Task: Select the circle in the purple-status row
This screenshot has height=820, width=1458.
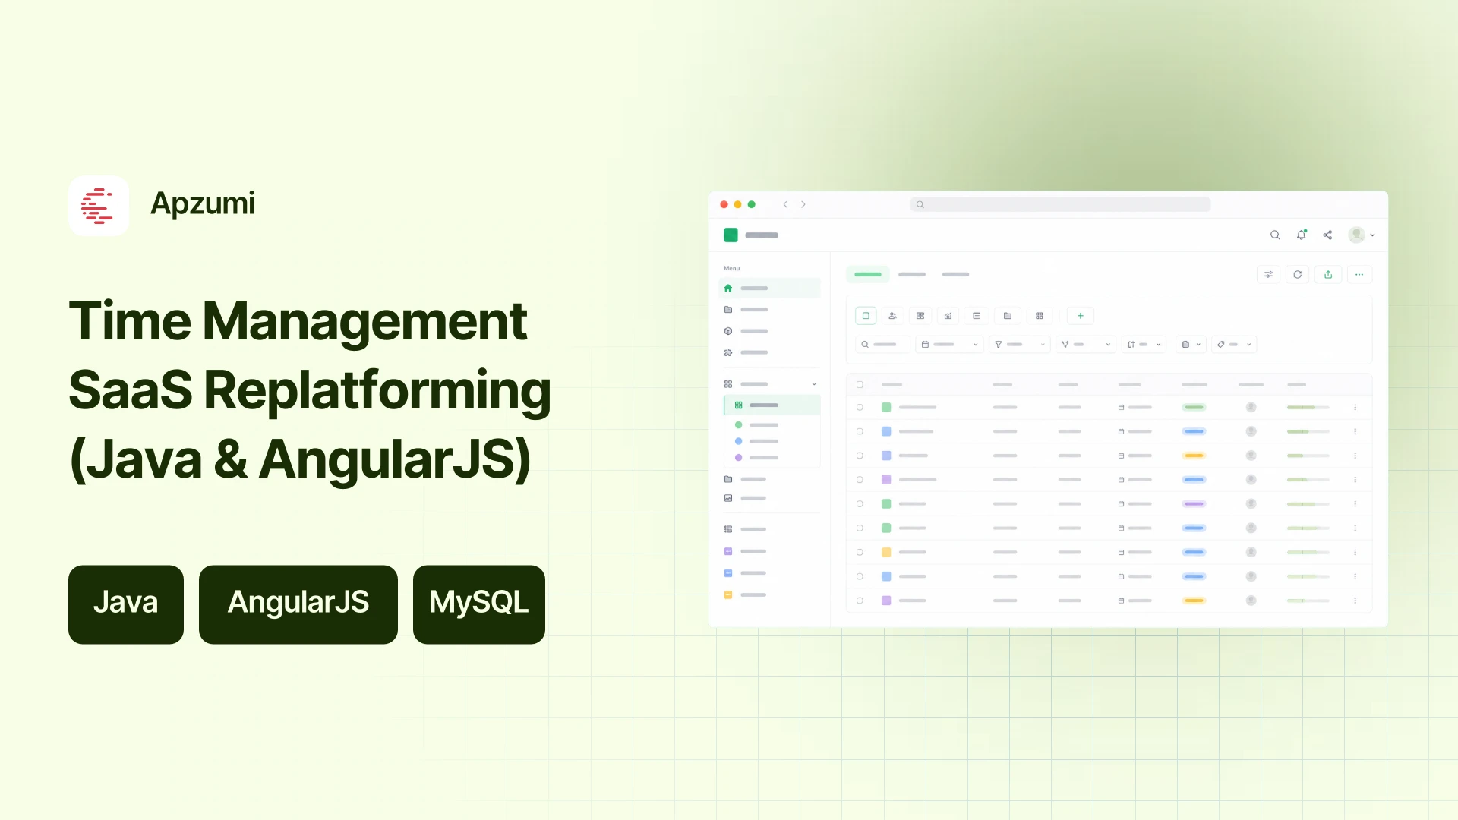Action: tap(860, 504)
